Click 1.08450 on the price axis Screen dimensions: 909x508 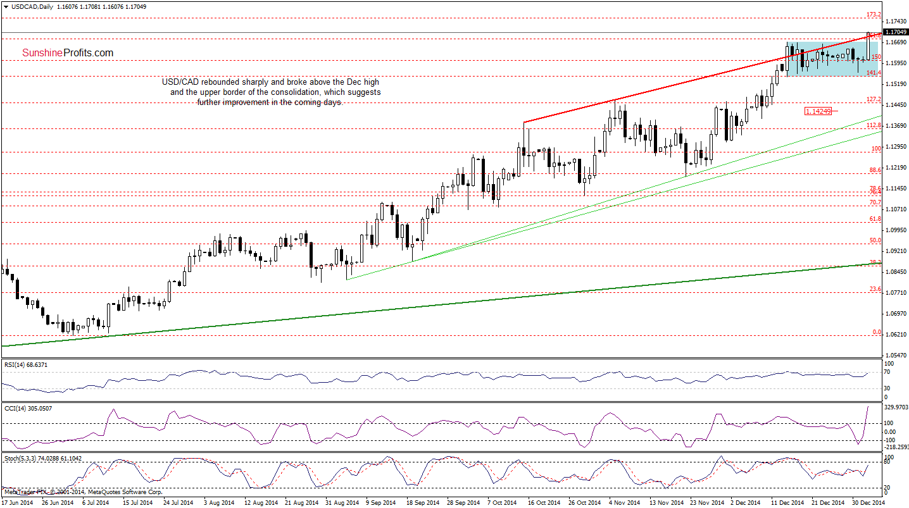(896, 272)
